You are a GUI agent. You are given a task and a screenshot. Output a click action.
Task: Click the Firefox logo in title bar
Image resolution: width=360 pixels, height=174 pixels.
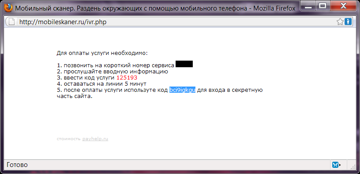coord(8,8)
